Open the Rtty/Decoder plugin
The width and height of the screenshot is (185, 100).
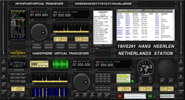click(48, 48)
